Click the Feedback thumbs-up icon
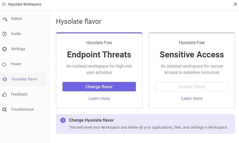 pyautogui.click(x=4, y=94)
